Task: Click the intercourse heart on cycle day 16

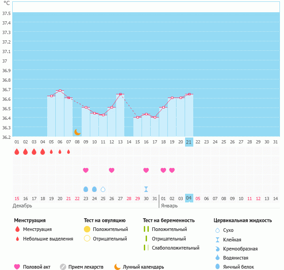Action: 146,170
